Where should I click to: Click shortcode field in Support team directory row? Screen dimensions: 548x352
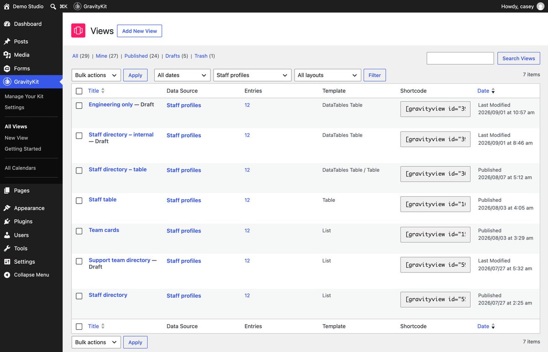click(435, 265)
